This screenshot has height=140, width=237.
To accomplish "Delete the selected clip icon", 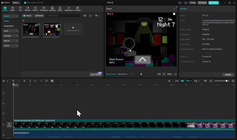I will pos(41,81).
